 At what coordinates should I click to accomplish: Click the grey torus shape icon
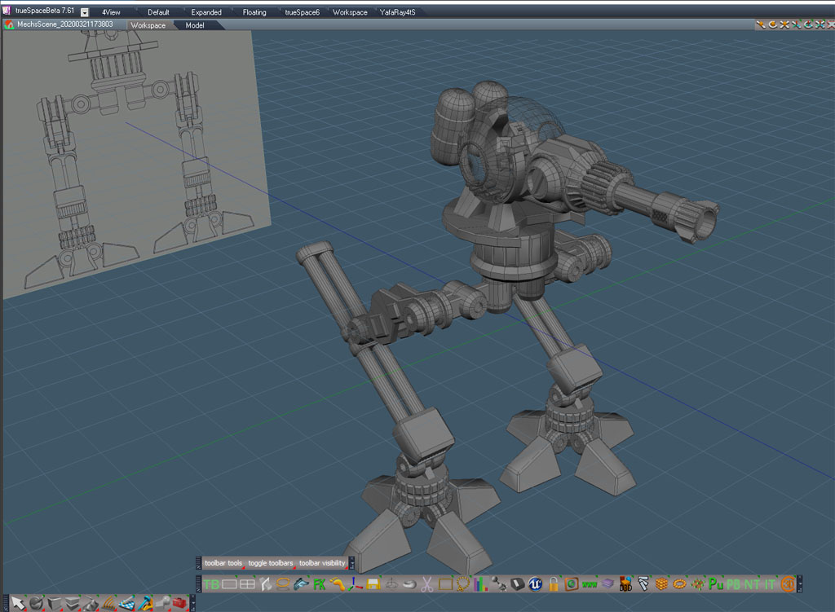coord(409,584)
